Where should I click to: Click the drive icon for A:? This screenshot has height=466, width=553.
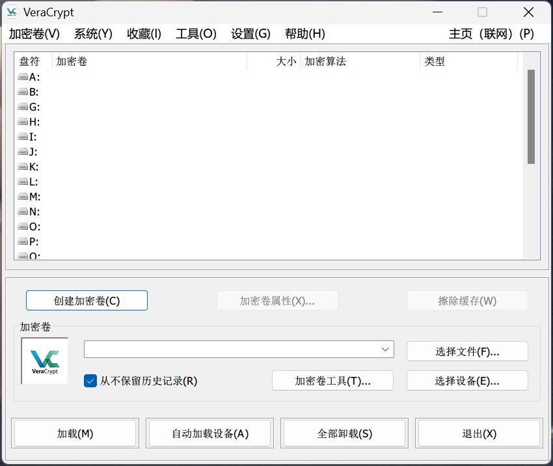pyautogui.click(x=23, y=77)
